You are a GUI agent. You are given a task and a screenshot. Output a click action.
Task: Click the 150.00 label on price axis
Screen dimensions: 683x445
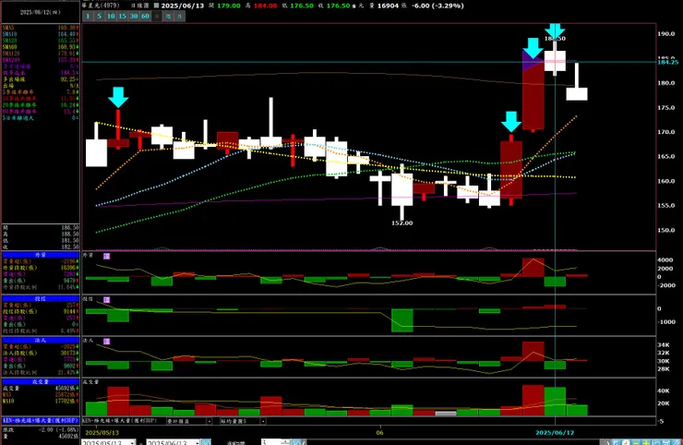(x=666, y=230)
